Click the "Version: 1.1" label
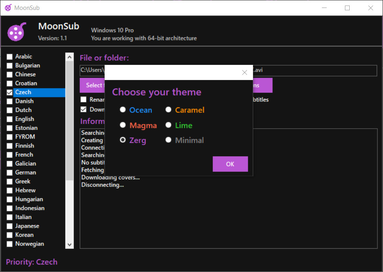The width and height of the screenshot is (383, 272). click(x=52, y=38)
